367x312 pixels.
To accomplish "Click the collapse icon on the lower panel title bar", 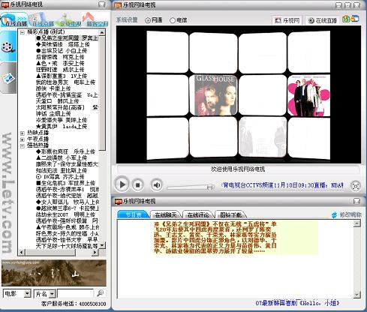I will [x=356, y=201].
